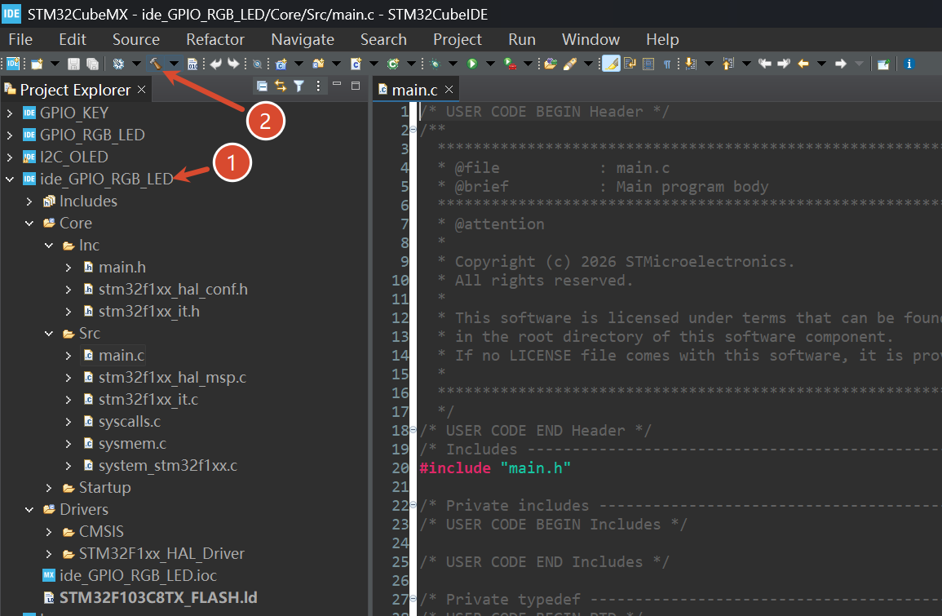This screenshot has height=616, width=942.
Task: Open the Navigate menu
Action: tap(303, 40)
